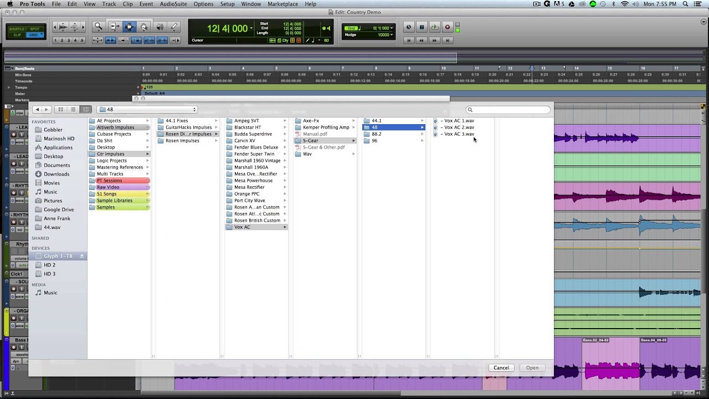This screenshot has width=709, height=399.
Task: Go forward in the file browser
Action: pyautogui.click(x=47, y=110)
